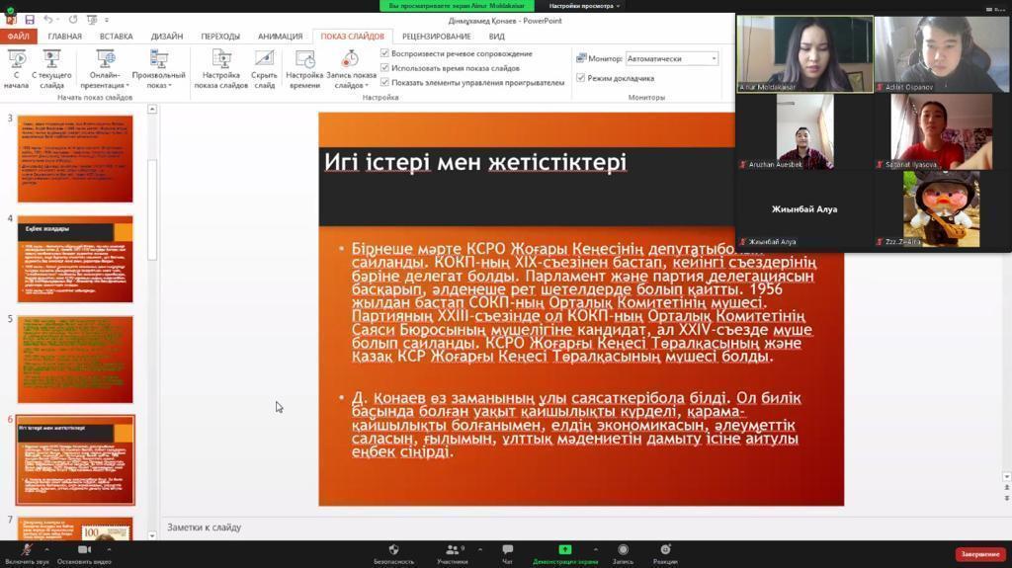This screenshot has height=568, width=1012.
Task: Open Zoom Chat (Чат) panel
Action: click(507, 553)
